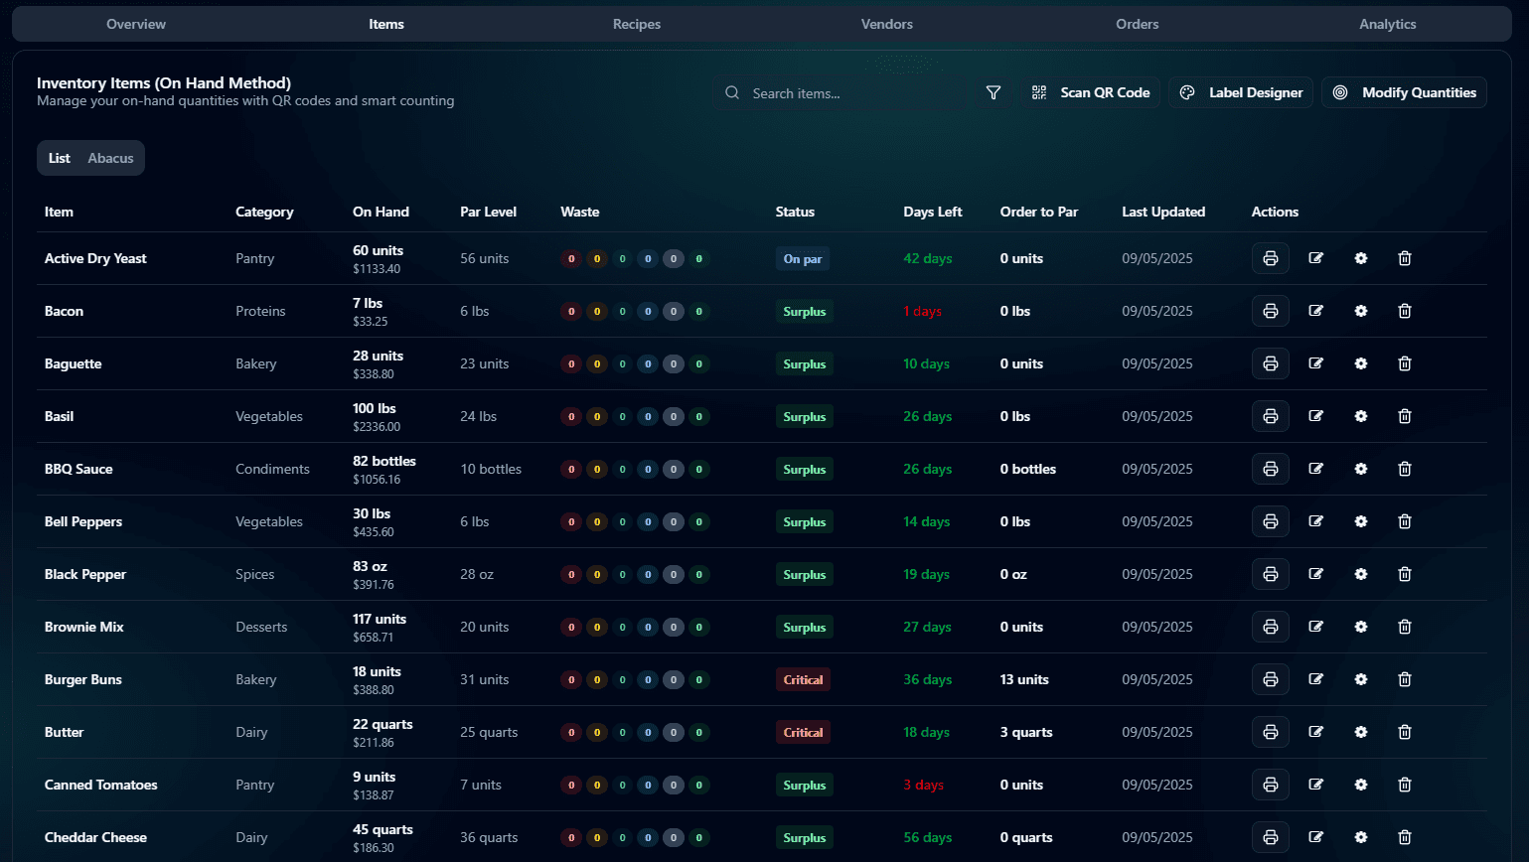Screen dimensions: 1529x862
Task: Click the red waste counter for Bacon
Action: point(571,311)
